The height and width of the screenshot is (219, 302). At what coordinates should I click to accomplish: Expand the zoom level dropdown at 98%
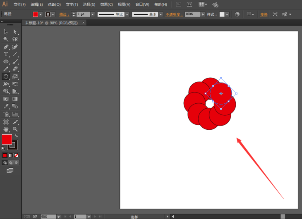pyautogui.click(x=59, y=217)
